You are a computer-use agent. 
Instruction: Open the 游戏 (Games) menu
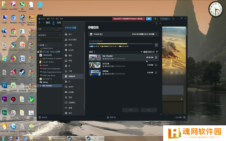(x=57, y=19)
